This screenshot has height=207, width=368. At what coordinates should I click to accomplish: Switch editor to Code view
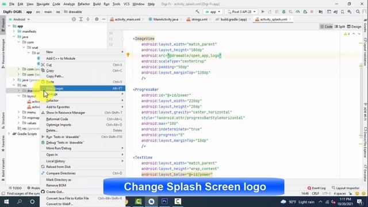[x=326, y=27]
